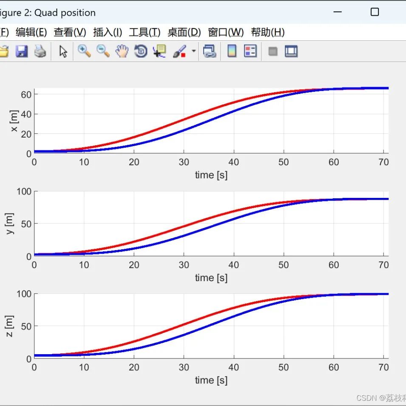
Task: Select the Brush data tool
Action: pos(179,51)
